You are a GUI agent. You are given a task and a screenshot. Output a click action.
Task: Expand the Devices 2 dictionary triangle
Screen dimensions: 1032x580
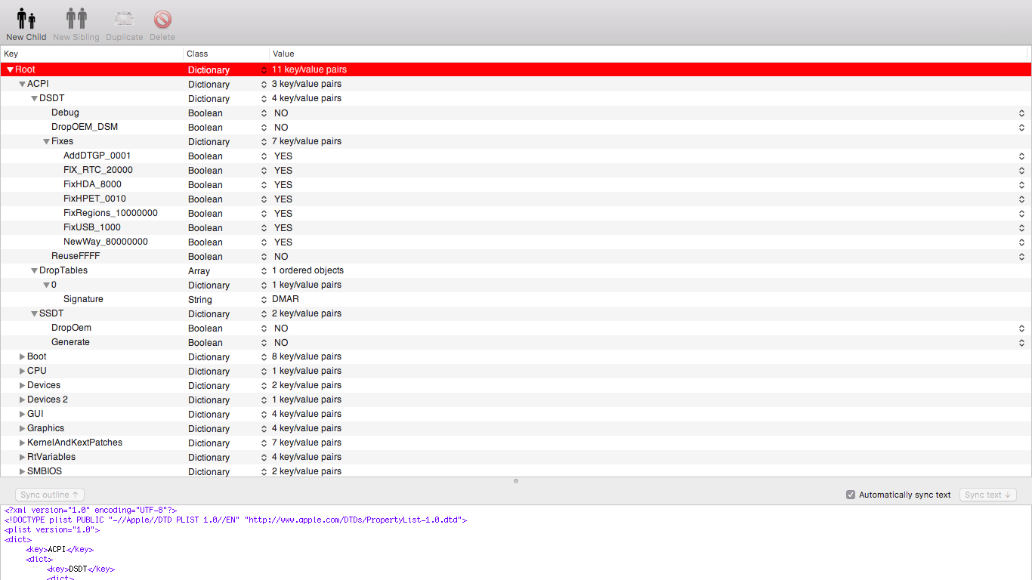click(23, 400)
